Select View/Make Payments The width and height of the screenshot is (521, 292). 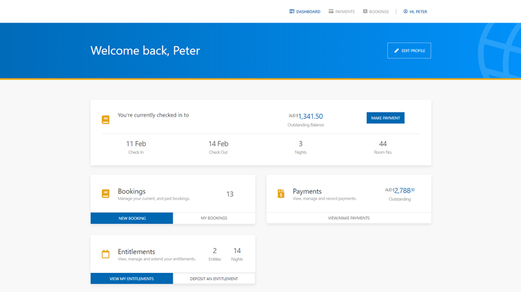[349, 218]
